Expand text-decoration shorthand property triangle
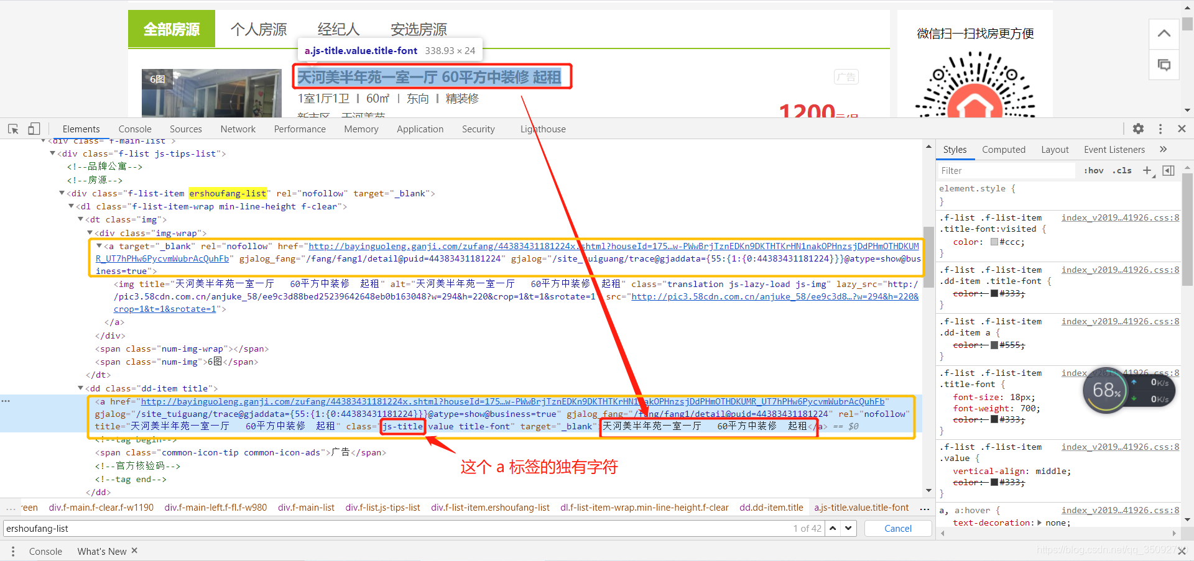 tap(1040, 522)
